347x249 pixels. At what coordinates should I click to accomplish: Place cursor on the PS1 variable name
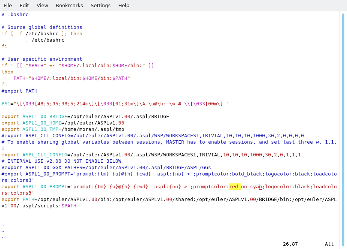point(6,104)
